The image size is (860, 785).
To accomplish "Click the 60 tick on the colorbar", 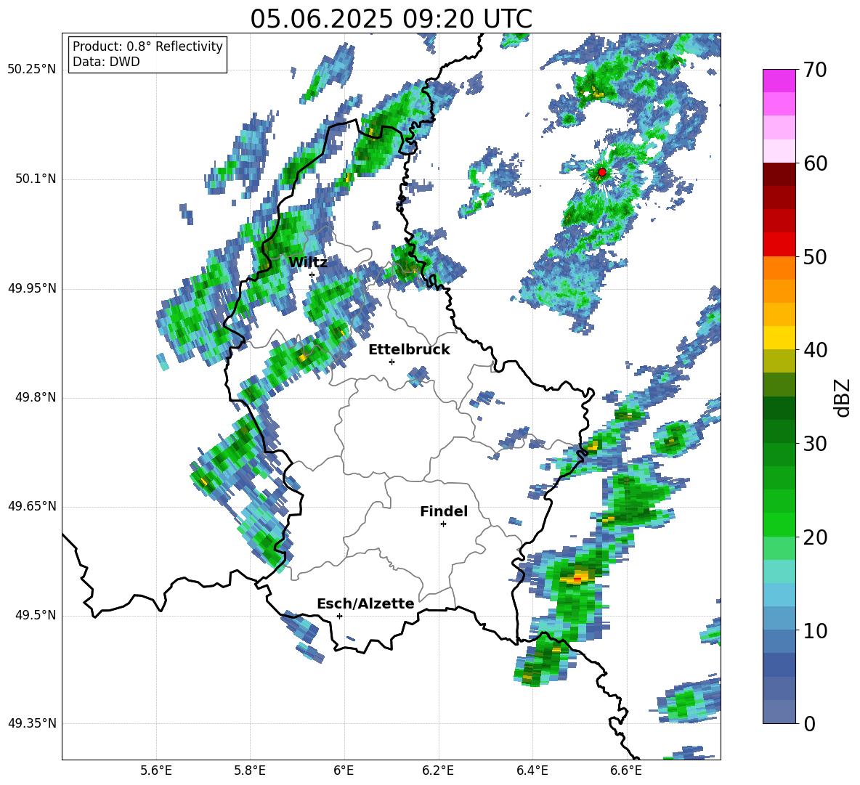I will point(815,163).
